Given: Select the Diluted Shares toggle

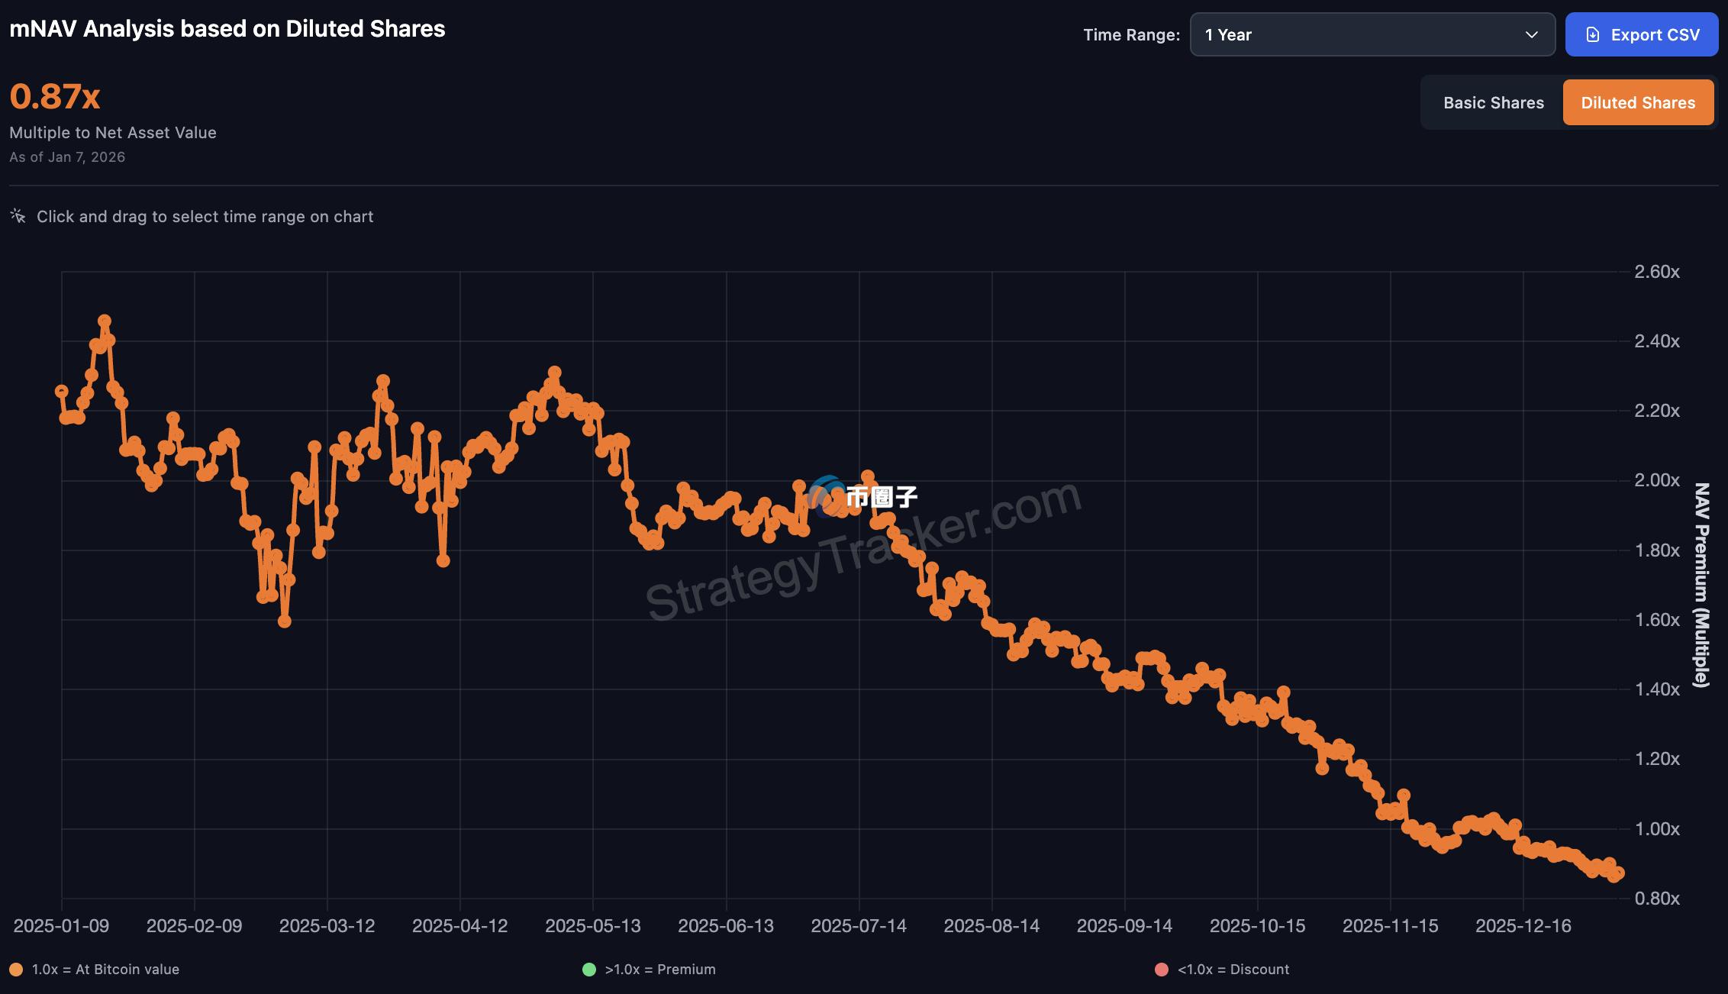Looking at the screenshot, I should pyautogui.click(x=1638, y=103).
